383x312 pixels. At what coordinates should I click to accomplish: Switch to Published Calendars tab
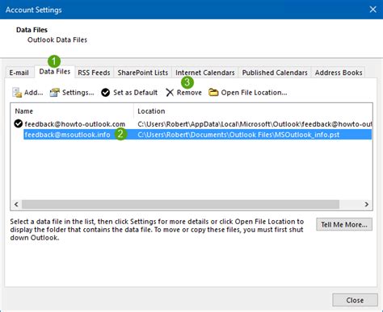tap(275, 73)
